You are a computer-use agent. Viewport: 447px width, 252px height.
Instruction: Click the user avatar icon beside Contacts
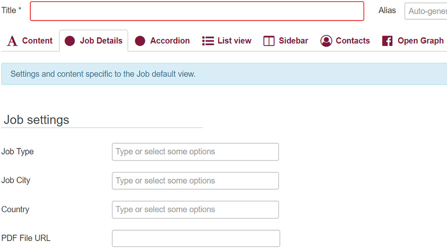pos(326,41)
